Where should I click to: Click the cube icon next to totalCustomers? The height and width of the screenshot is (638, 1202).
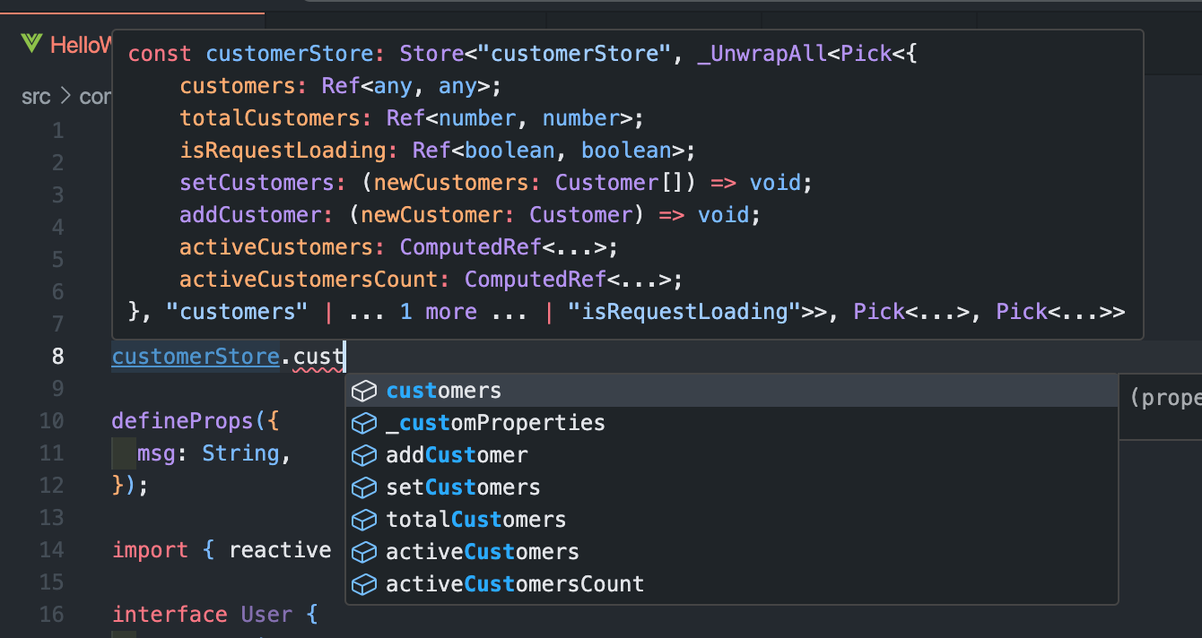pos(364,519)
